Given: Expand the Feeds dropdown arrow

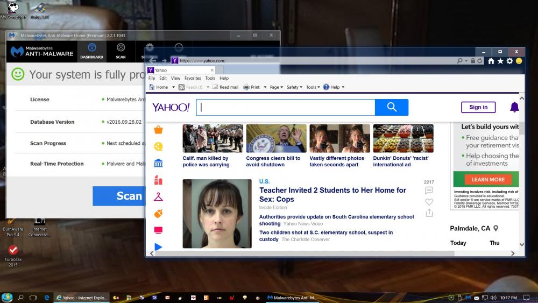Looking at the screenshot, I should (208, 87).
